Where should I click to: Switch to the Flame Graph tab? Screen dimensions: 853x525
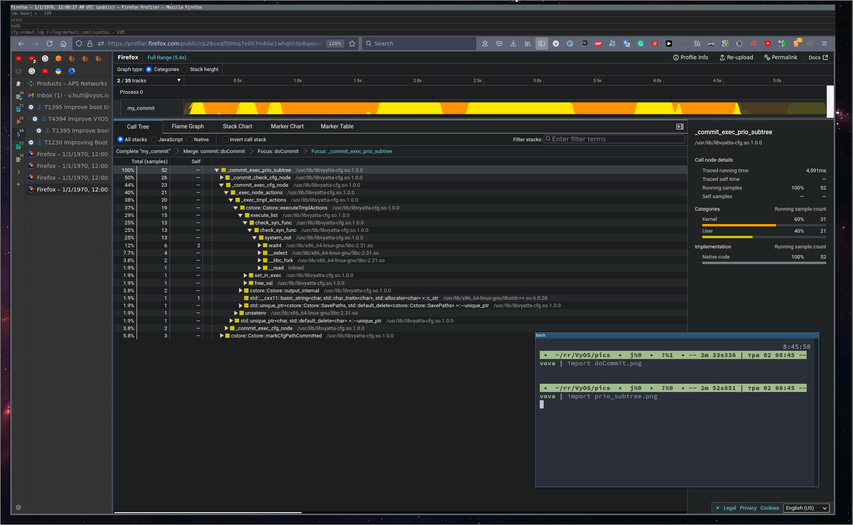(x=188, y=126)
